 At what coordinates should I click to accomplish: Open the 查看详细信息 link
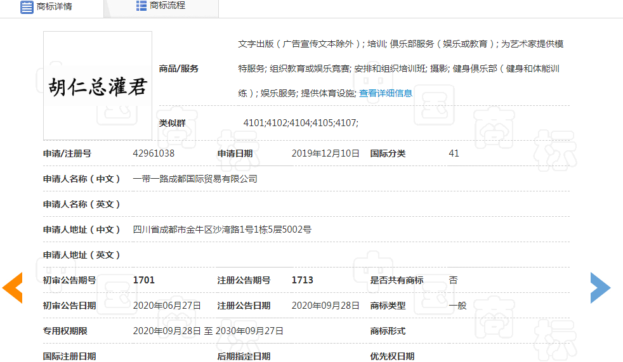[x=386, y=93]
